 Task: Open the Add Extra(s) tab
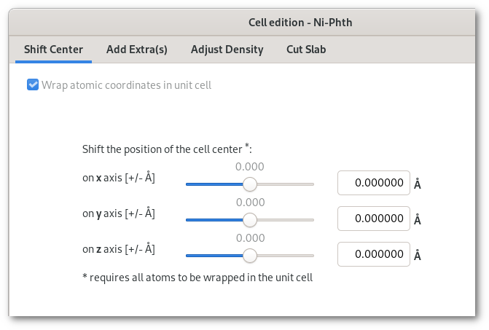tap(136, 50)
